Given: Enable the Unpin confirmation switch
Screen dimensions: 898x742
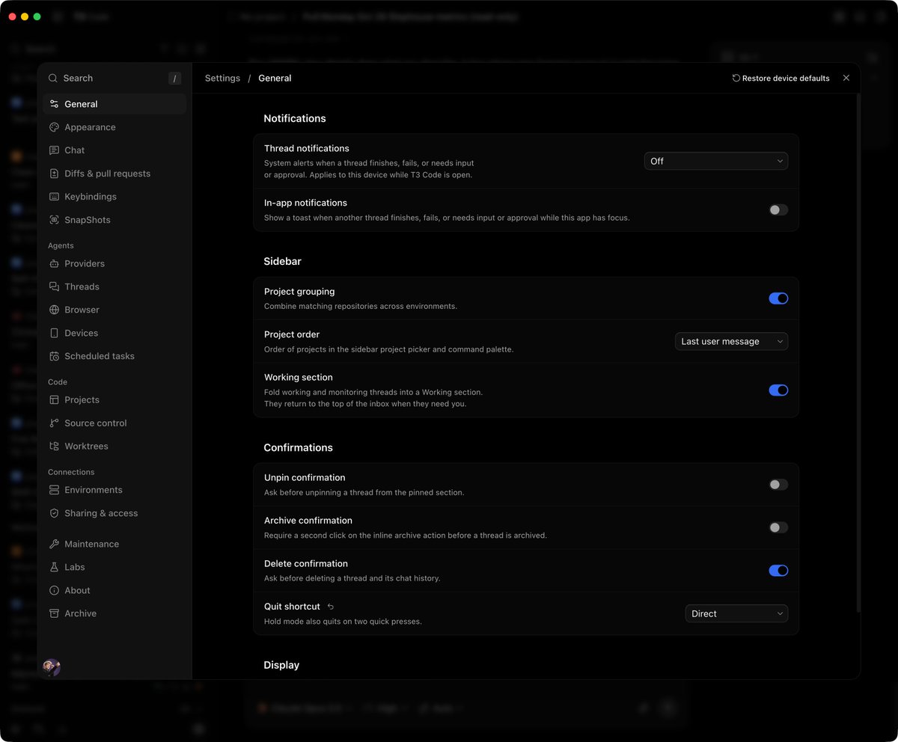Looking at the screenshot, I should pos(778,485).
